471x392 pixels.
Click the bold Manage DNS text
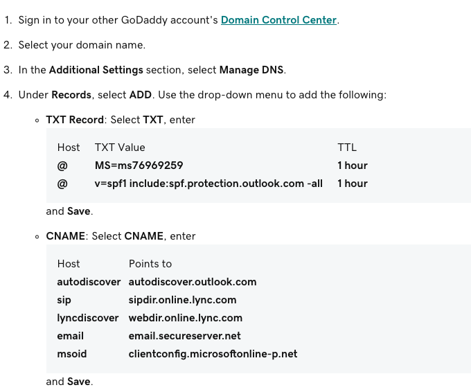251,70
